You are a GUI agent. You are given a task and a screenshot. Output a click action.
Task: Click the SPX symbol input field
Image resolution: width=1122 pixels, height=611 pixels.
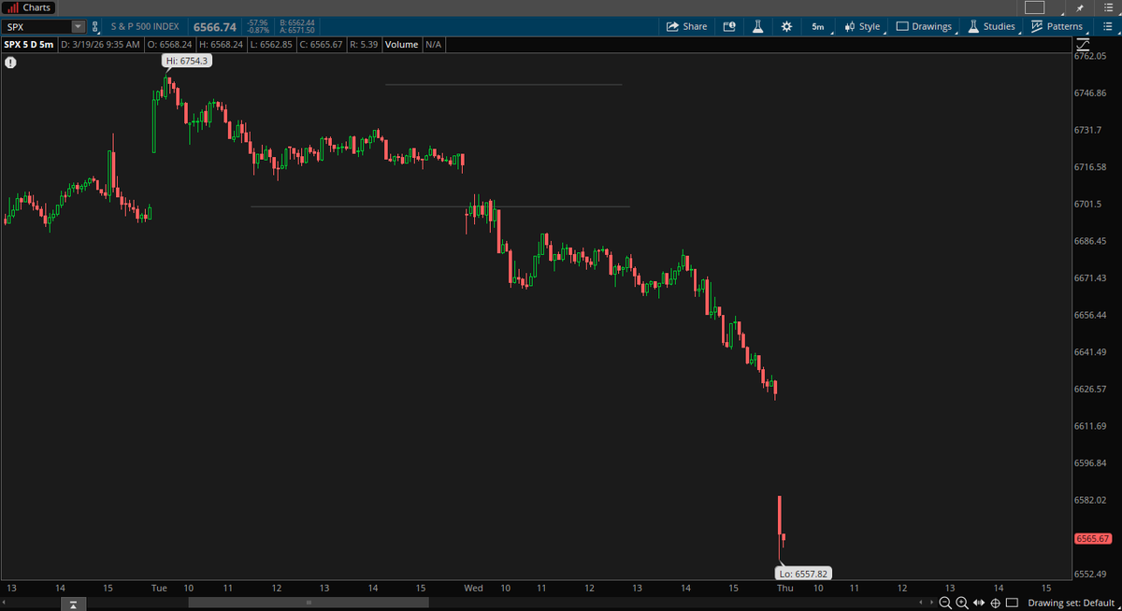pyautogui.click(x=36, y=27)
